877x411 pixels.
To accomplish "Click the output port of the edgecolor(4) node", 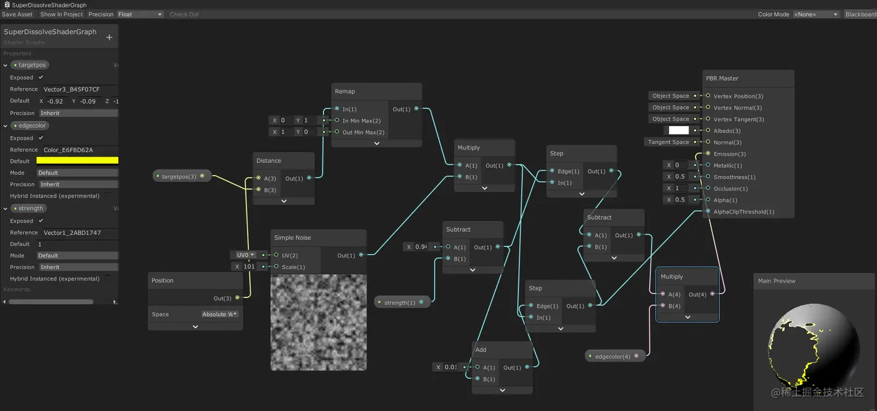I will point(636,356).
